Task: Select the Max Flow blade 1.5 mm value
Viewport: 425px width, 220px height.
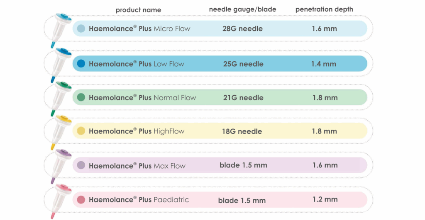Action: click(243, 165)
